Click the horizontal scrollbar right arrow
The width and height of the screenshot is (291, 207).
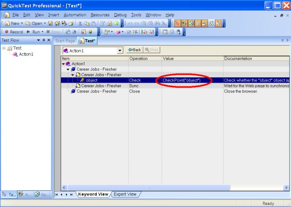click(286, 188)
